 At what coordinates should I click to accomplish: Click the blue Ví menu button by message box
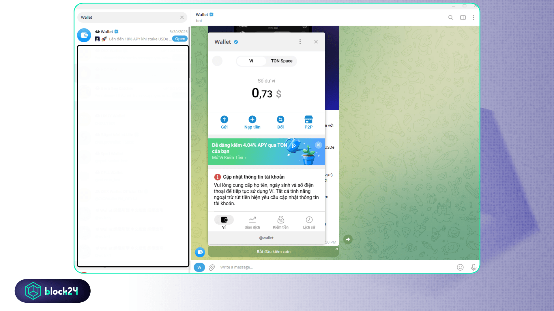[199, 267]
